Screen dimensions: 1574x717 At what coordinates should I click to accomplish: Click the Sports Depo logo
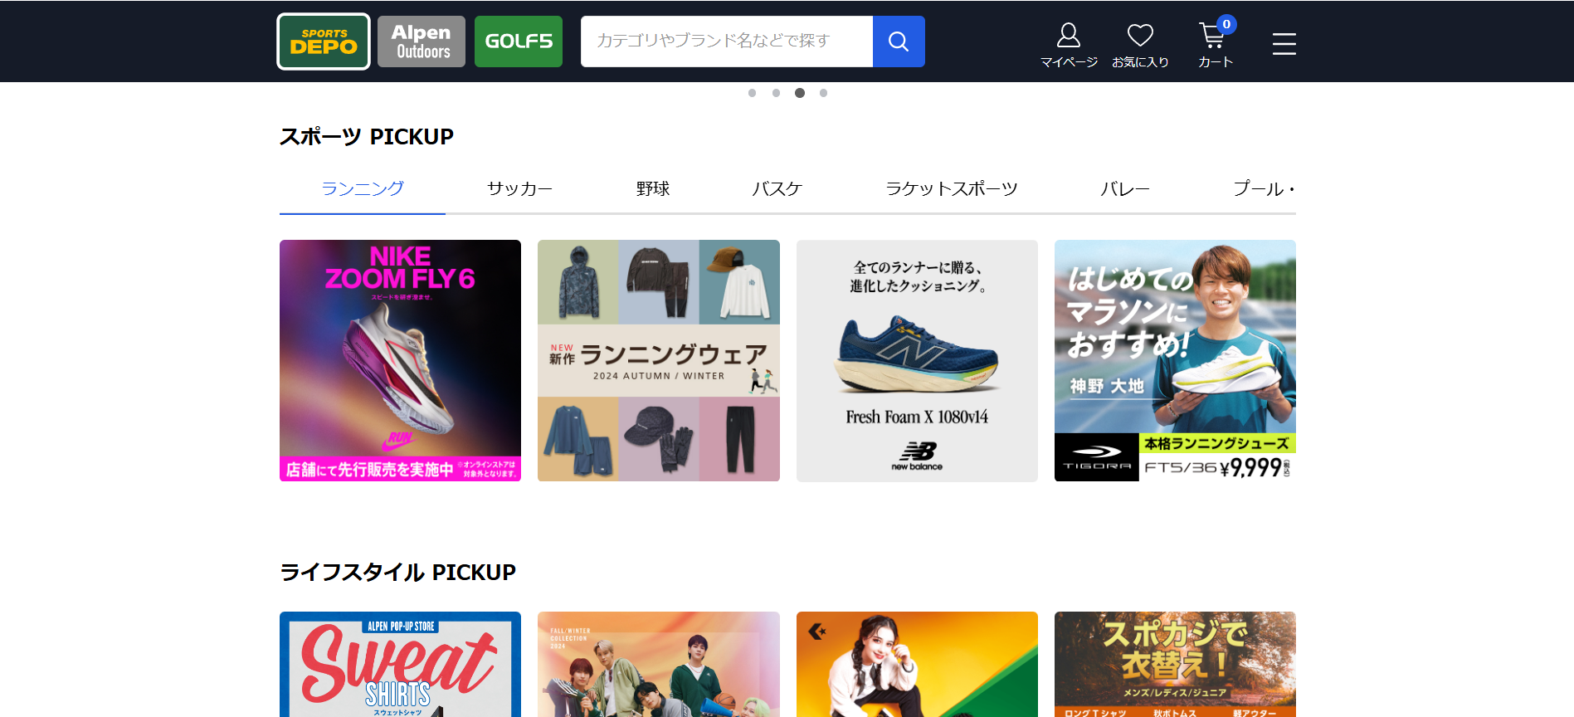pos(324,41)
